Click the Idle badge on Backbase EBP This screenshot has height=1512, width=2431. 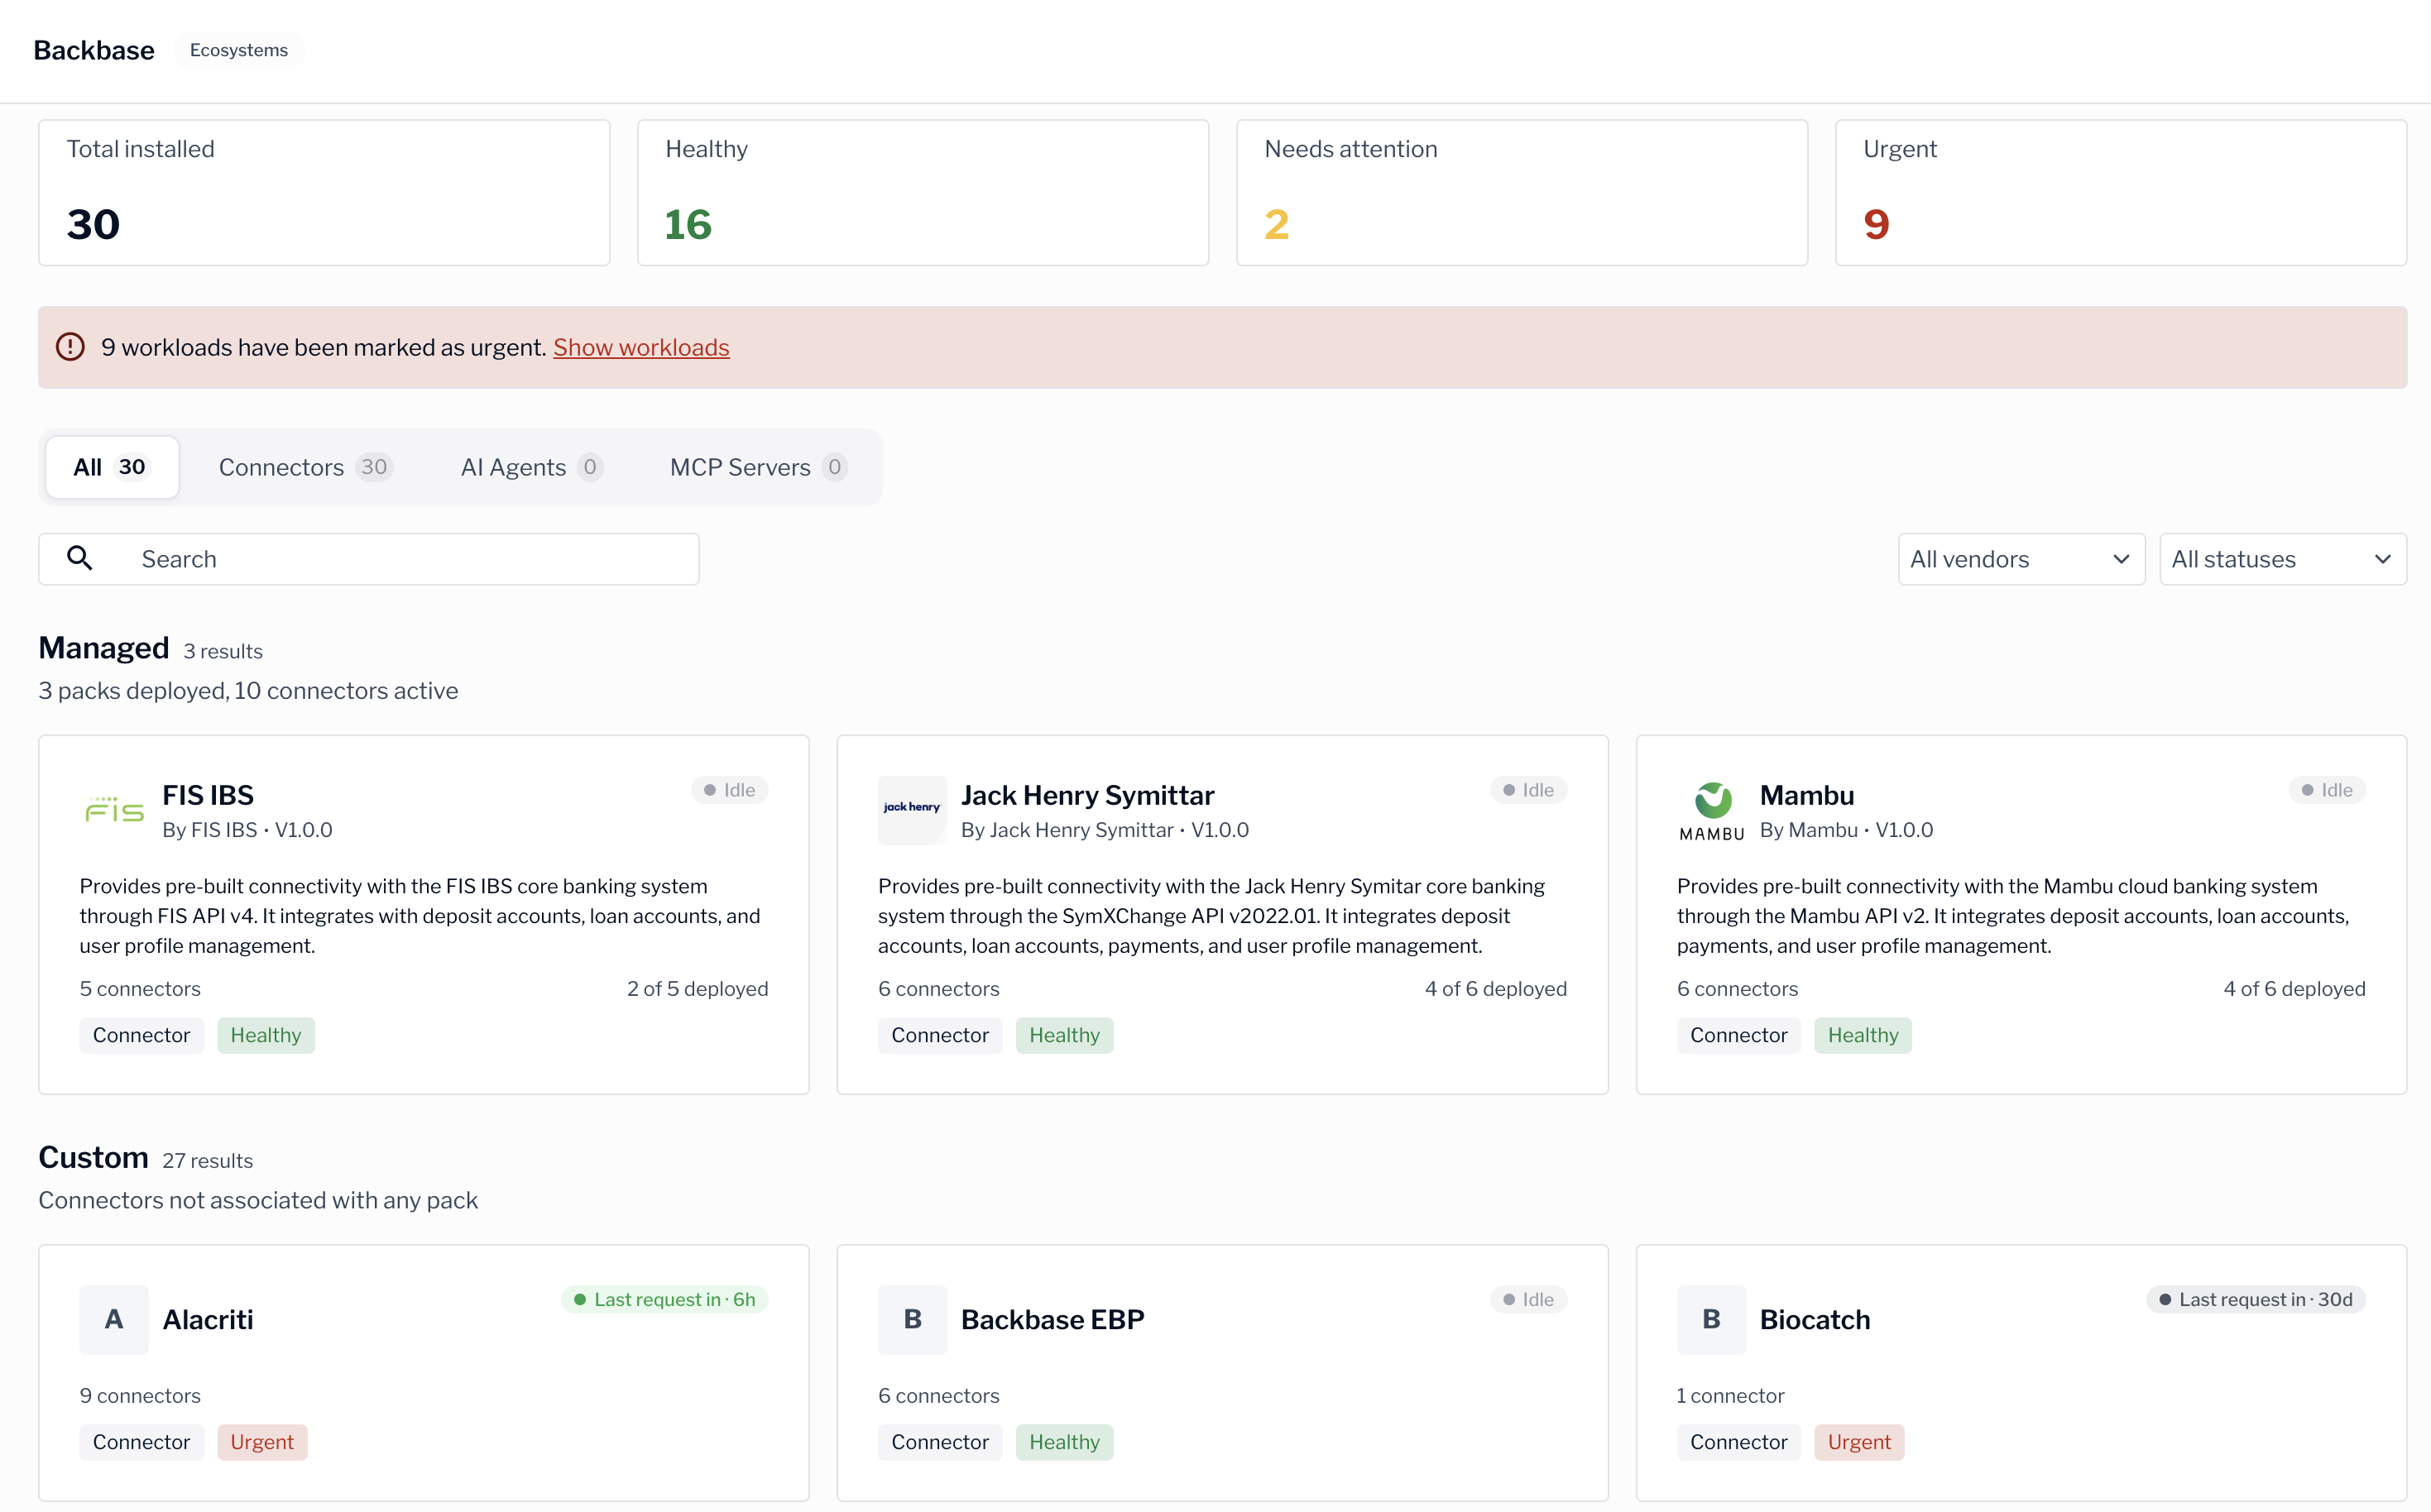(1528, 1299)
